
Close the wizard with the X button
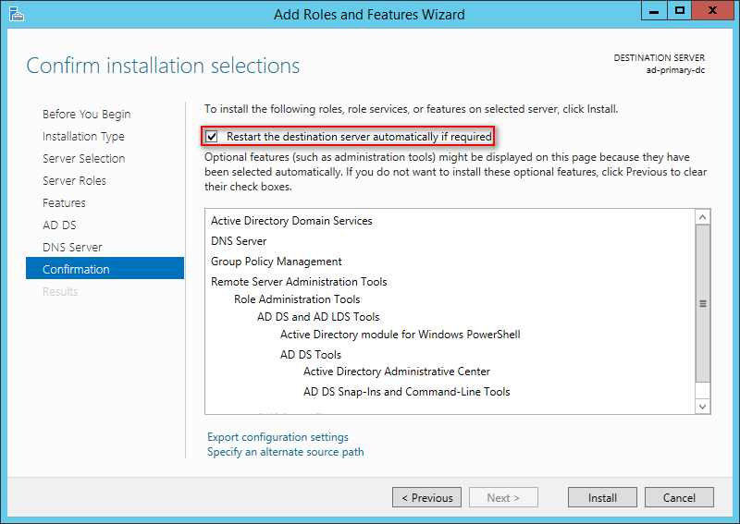[x=712, y=11]
